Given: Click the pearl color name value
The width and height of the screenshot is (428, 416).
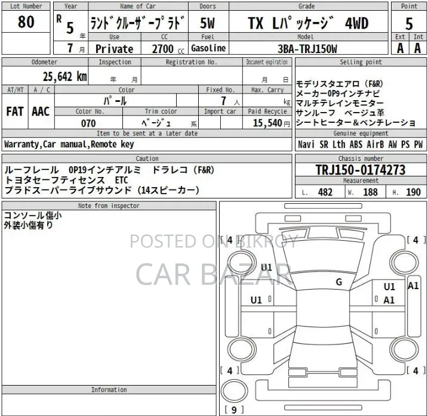Looking at the screenshot, I should click(115, 101).
